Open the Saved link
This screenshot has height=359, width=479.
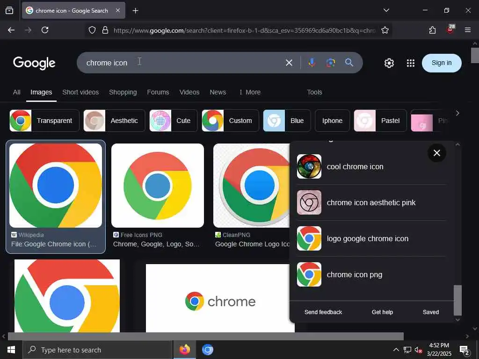(431, 312)
